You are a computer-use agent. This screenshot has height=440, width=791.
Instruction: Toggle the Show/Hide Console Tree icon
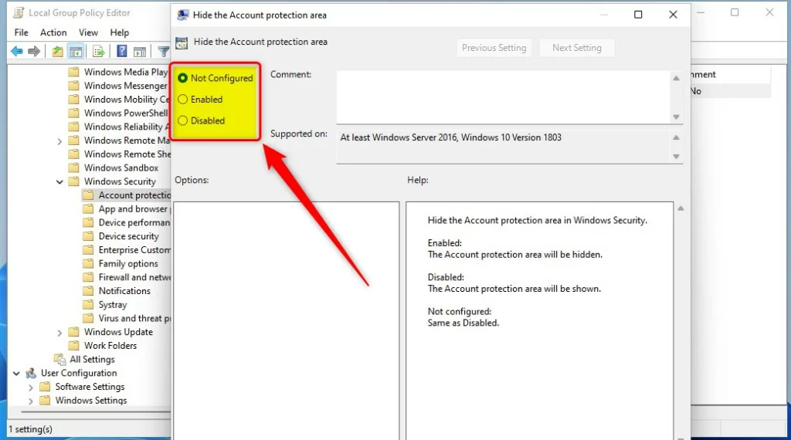(76, 51)
